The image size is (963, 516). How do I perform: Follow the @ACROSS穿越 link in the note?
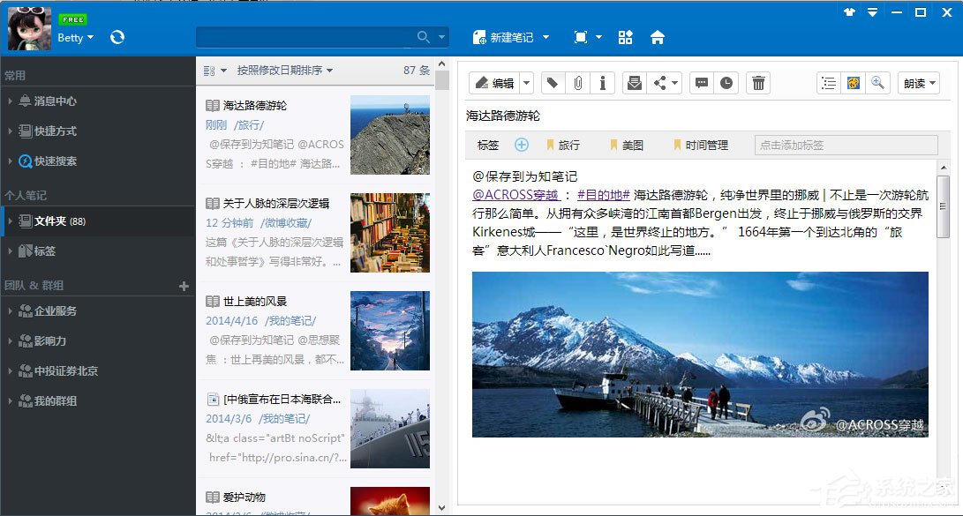[516, 194]
